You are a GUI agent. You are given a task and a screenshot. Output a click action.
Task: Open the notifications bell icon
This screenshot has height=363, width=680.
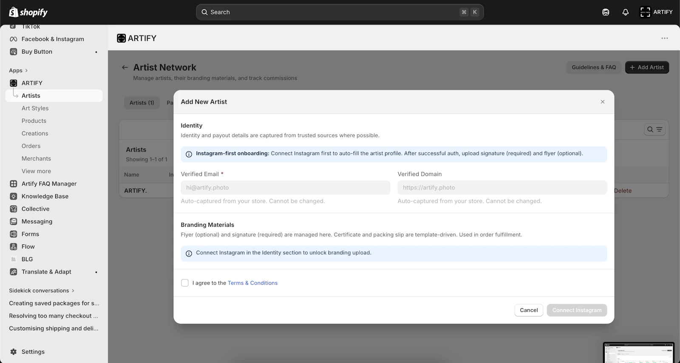pos(625,12)
